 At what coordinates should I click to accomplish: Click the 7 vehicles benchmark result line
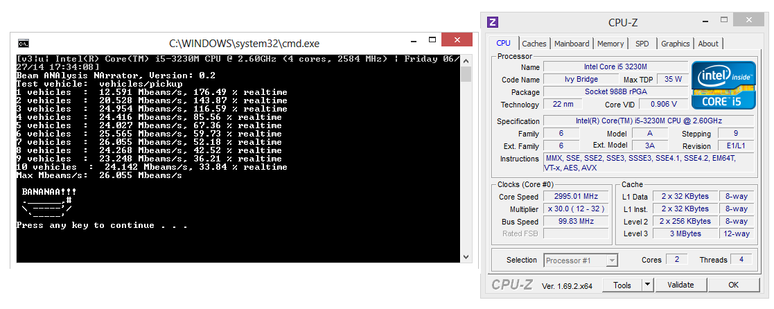tap(149, 142)
